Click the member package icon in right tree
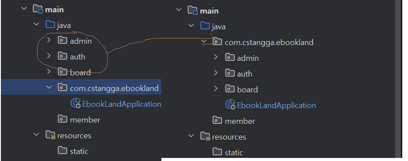408x161 pixels. (x=217, y=120)
